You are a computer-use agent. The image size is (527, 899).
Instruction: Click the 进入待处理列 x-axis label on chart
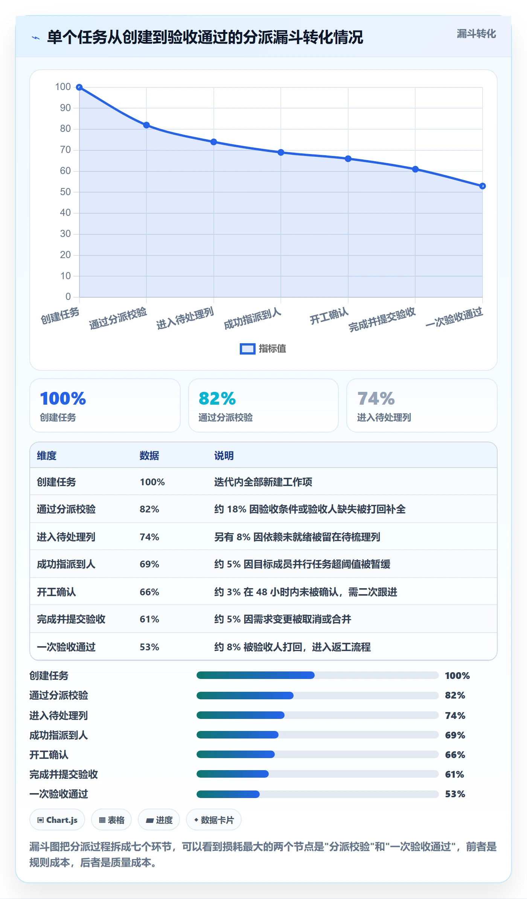pos(185,318)
